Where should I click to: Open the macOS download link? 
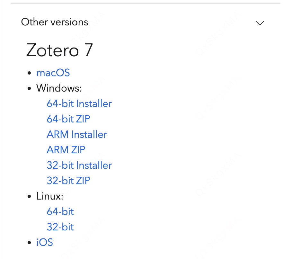pos(53,73)
